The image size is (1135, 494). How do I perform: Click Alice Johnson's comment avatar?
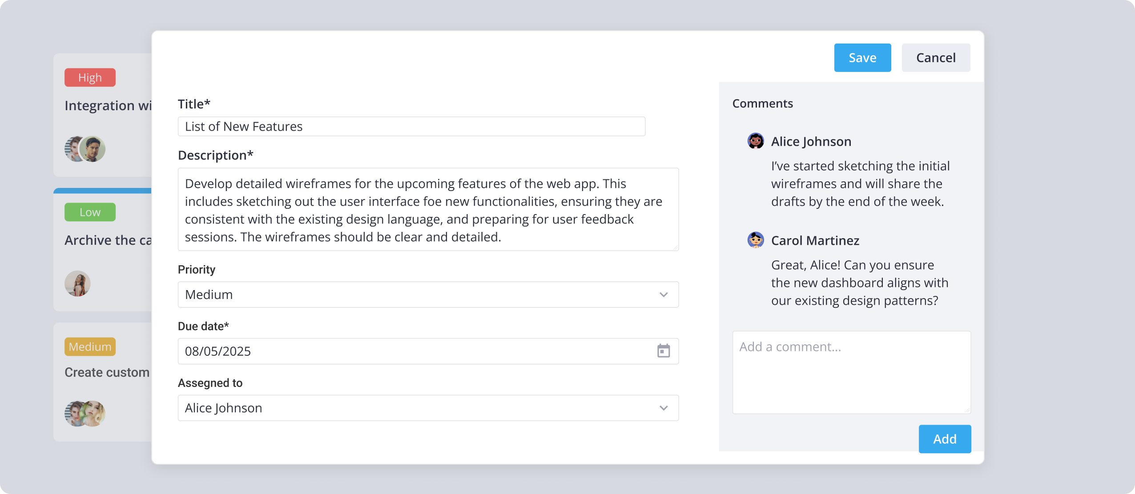click(x=756, y=141)
